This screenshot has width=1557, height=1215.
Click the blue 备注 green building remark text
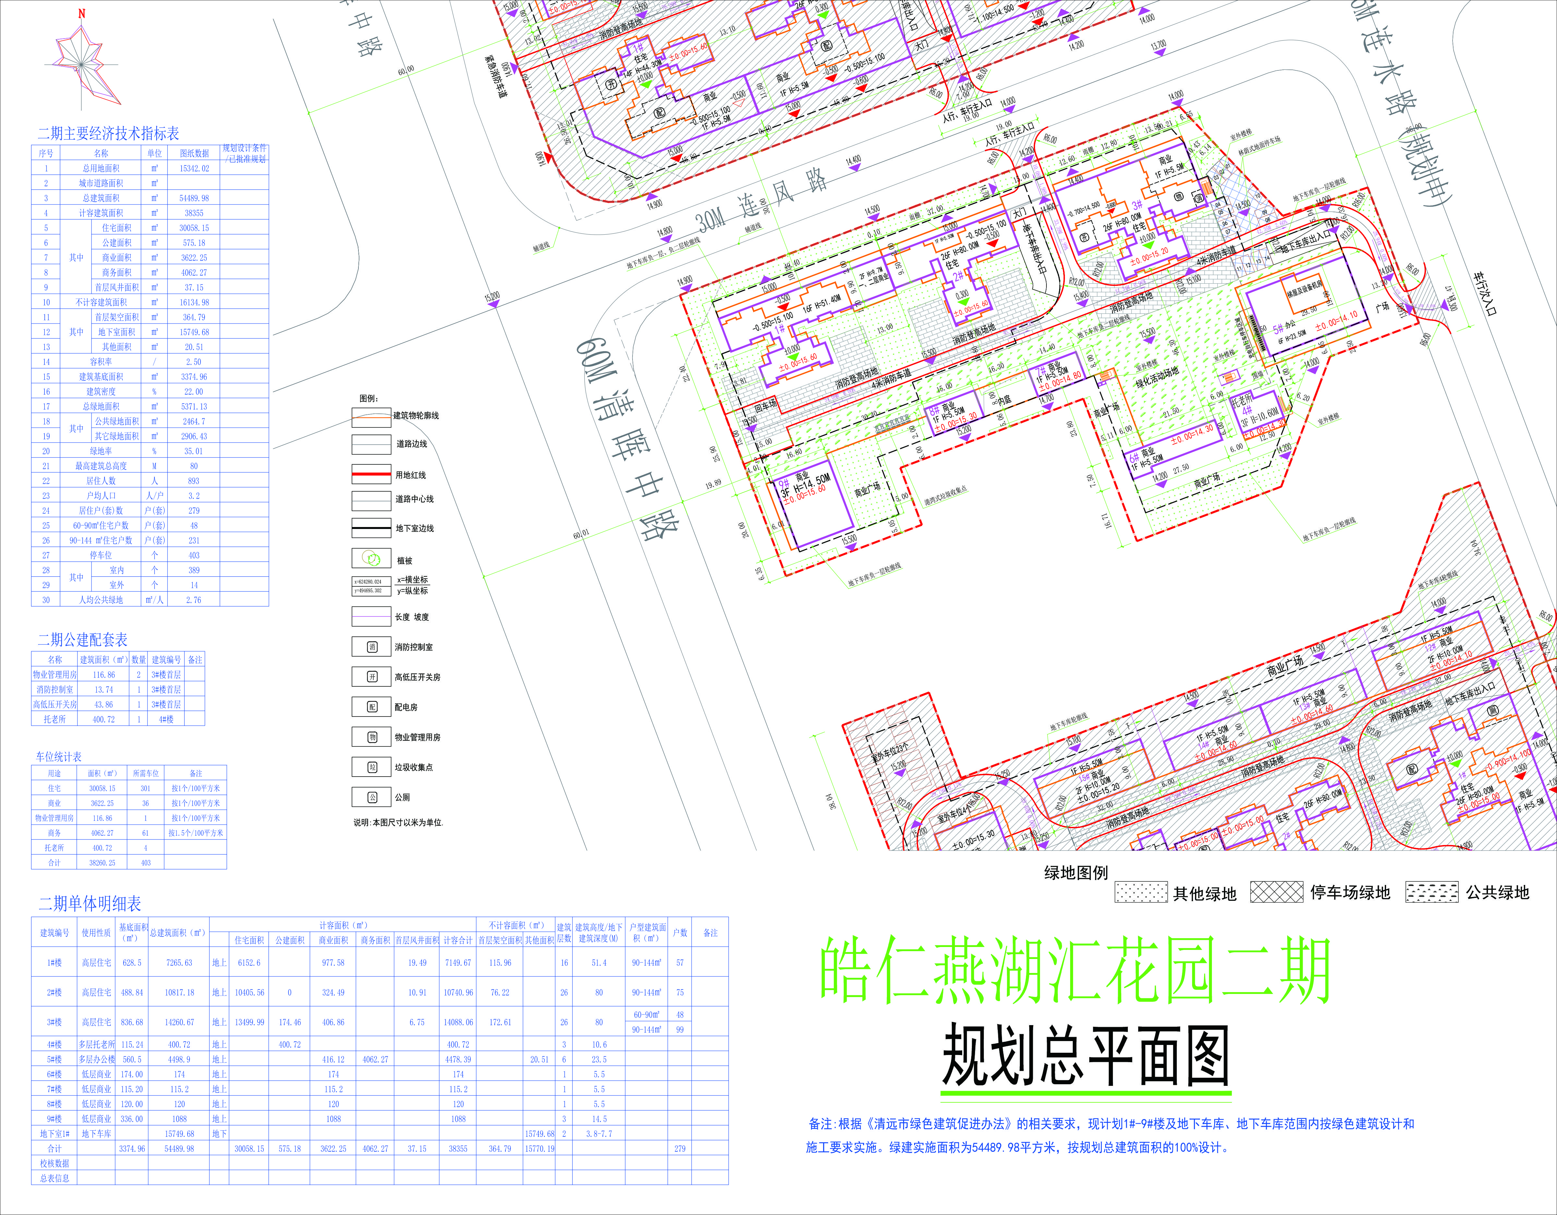coord(1110,1135)
